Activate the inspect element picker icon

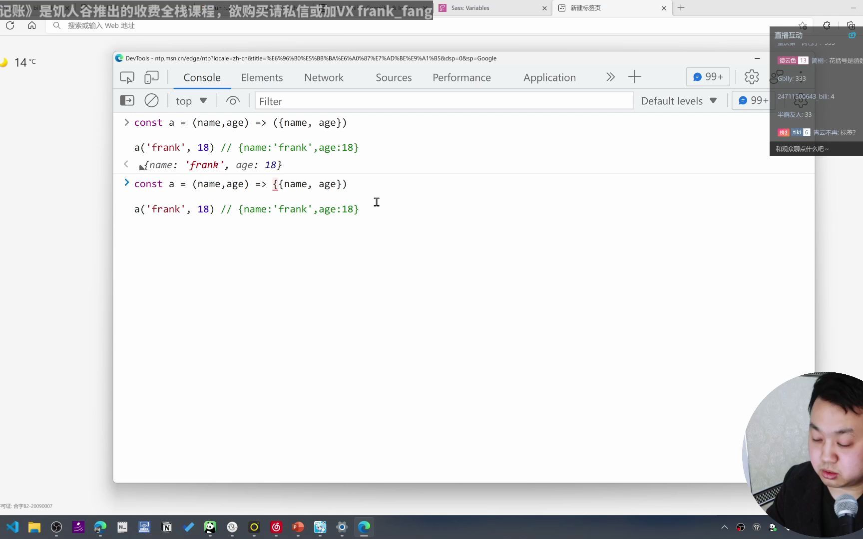click(x=127, y=77)
